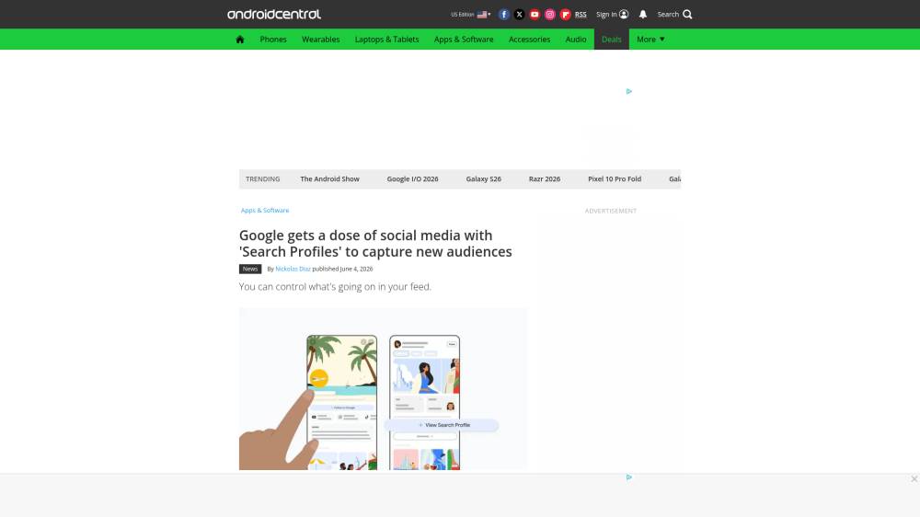Expand the More dropdown menu

(x=650, y=40)
